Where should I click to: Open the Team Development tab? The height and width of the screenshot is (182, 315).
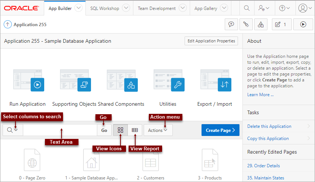tap(157, 8)
